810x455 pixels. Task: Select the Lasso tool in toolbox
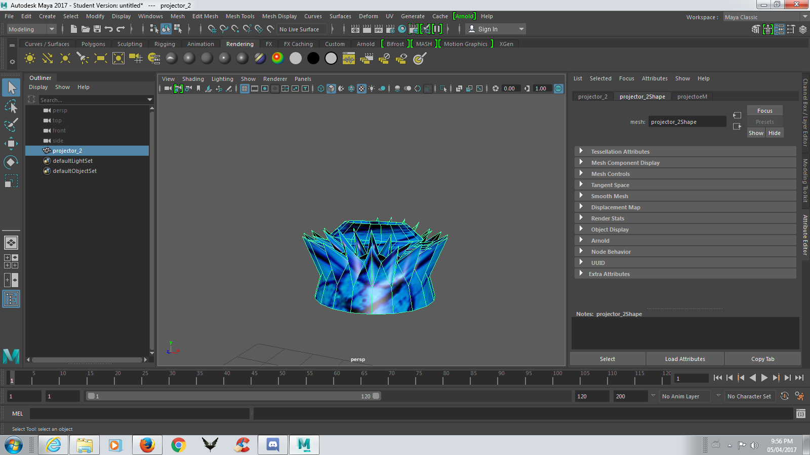click(x=11, y=106)
